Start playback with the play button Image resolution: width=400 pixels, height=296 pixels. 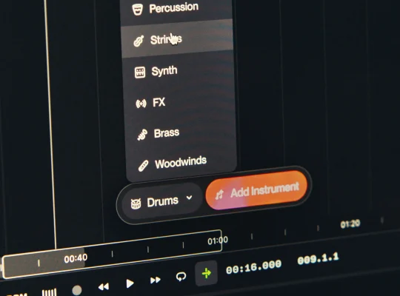[130, 283]
